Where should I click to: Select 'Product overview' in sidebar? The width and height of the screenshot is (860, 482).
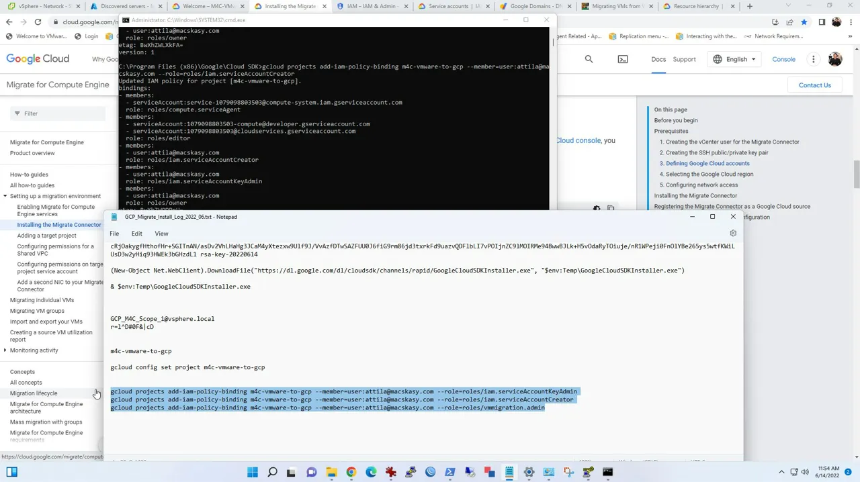pos(32,153)
